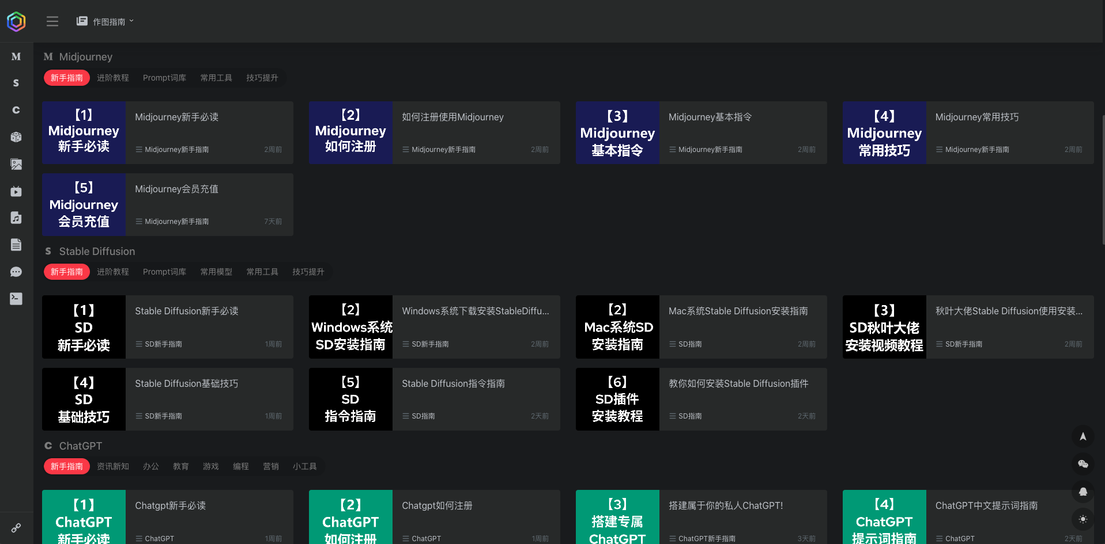Click Windows系统 SD安装指南 thumbnail
This screenshot has height=544, width=1105.
(350, 327)
